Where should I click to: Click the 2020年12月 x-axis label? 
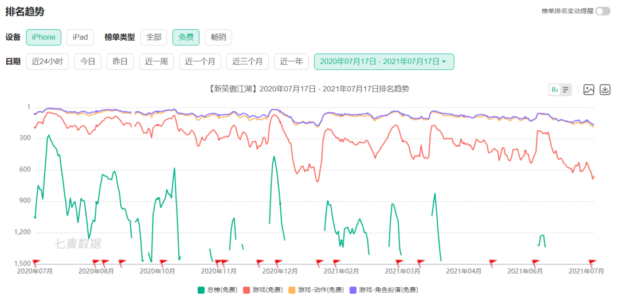pyautogui.click(x=280, y=271)
